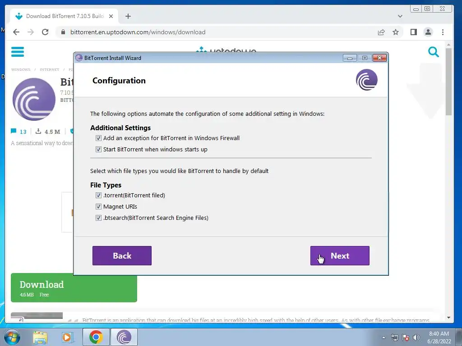Minimize the BitTorrent Install Wizard window
The height and width of the screenshot is (346, 462).
[350, 58]
